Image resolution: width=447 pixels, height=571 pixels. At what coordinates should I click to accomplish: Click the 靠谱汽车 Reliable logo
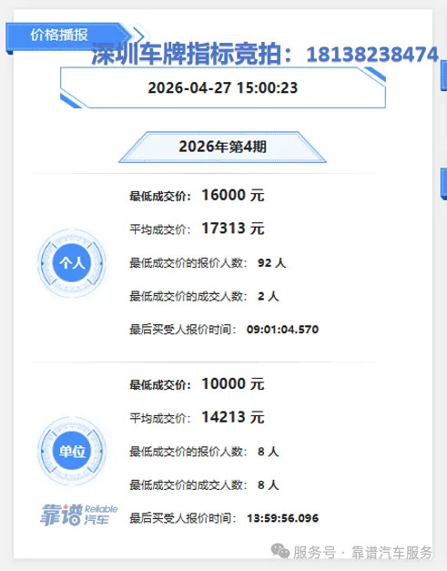tap(78, 515)
